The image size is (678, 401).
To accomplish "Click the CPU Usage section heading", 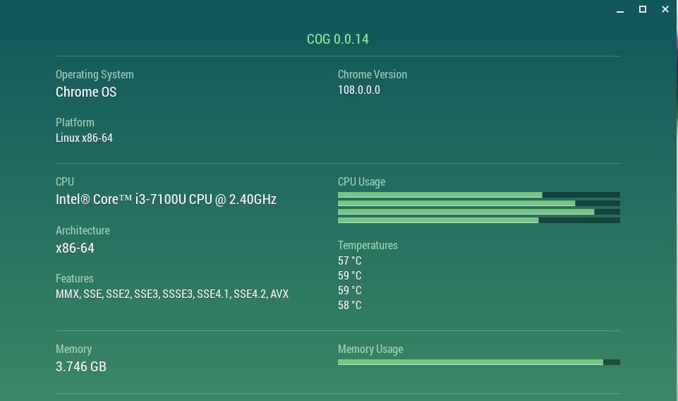I will coord(361,181).
